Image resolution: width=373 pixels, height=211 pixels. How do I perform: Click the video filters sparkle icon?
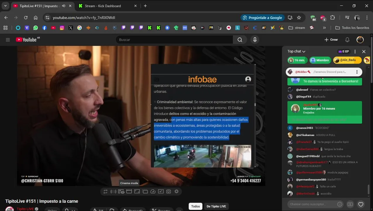coord(161,191)
